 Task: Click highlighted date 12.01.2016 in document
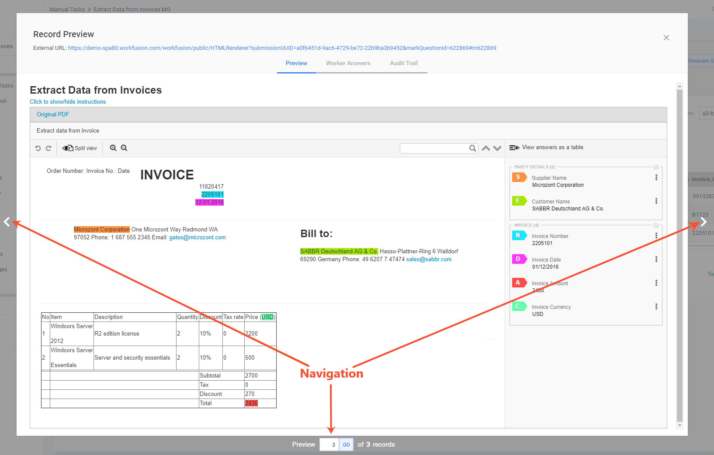click(x=209, y=203)
